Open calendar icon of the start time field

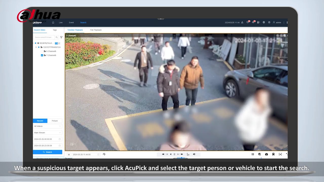[60, 139]
